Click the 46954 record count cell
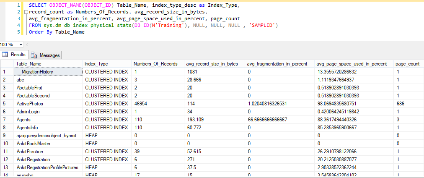This screenshot has width=424, height=178. coord(158,104)
